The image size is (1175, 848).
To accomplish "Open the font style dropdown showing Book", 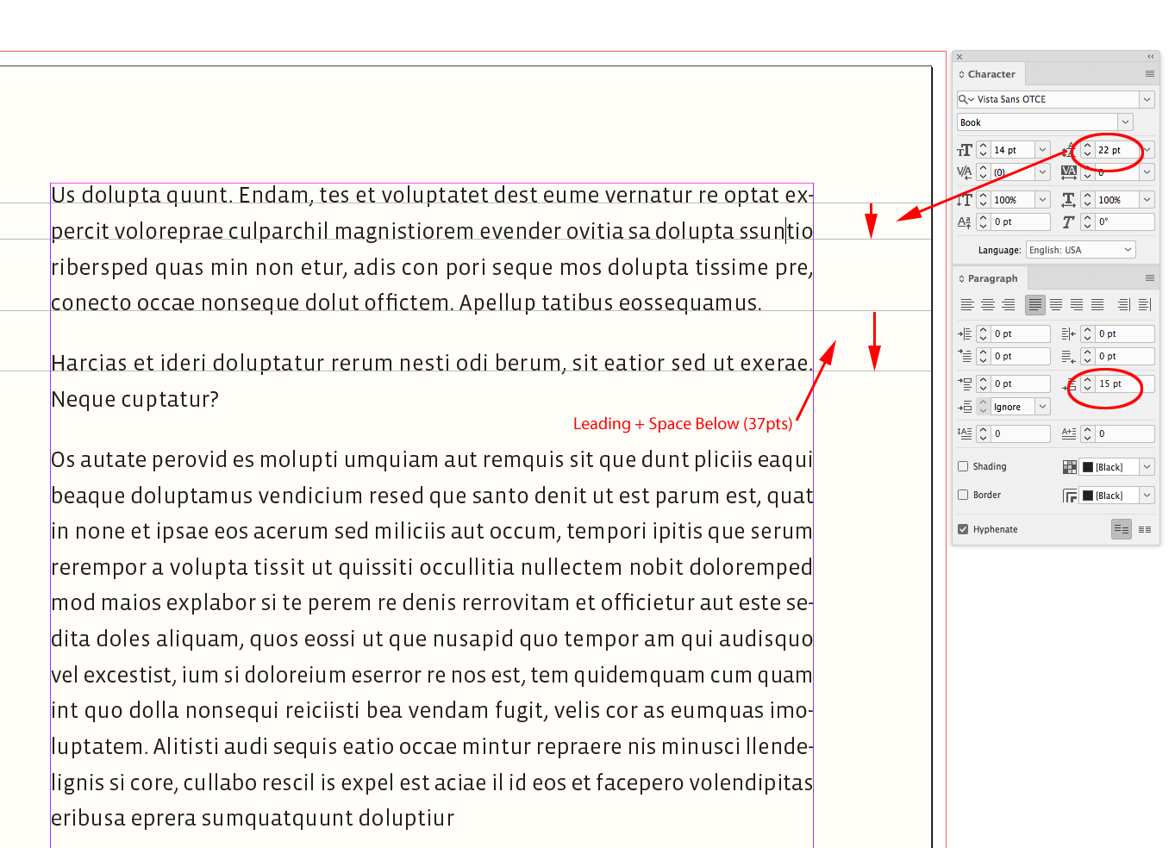I will pos(1125,122).
